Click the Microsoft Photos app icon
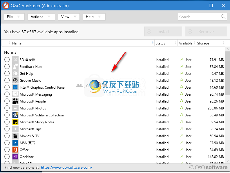Image resolution: width=230 pixels, height=173 pixels. [x=15, y=108]
